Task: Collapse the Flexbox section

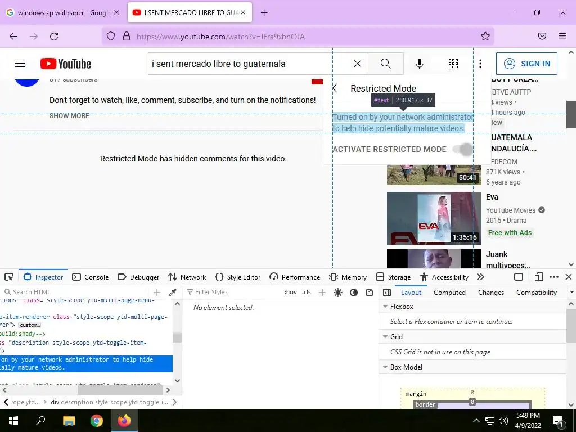Action: (385, 307)
